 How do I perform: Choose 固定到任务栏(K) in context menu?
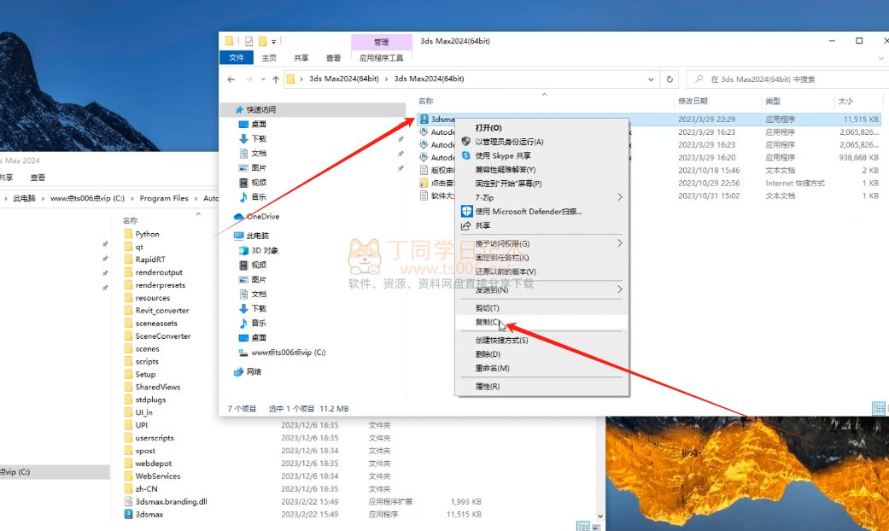[x=542, y=258]
